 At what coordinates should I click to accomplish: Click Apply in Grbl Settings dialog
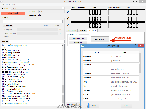point(94,106)
